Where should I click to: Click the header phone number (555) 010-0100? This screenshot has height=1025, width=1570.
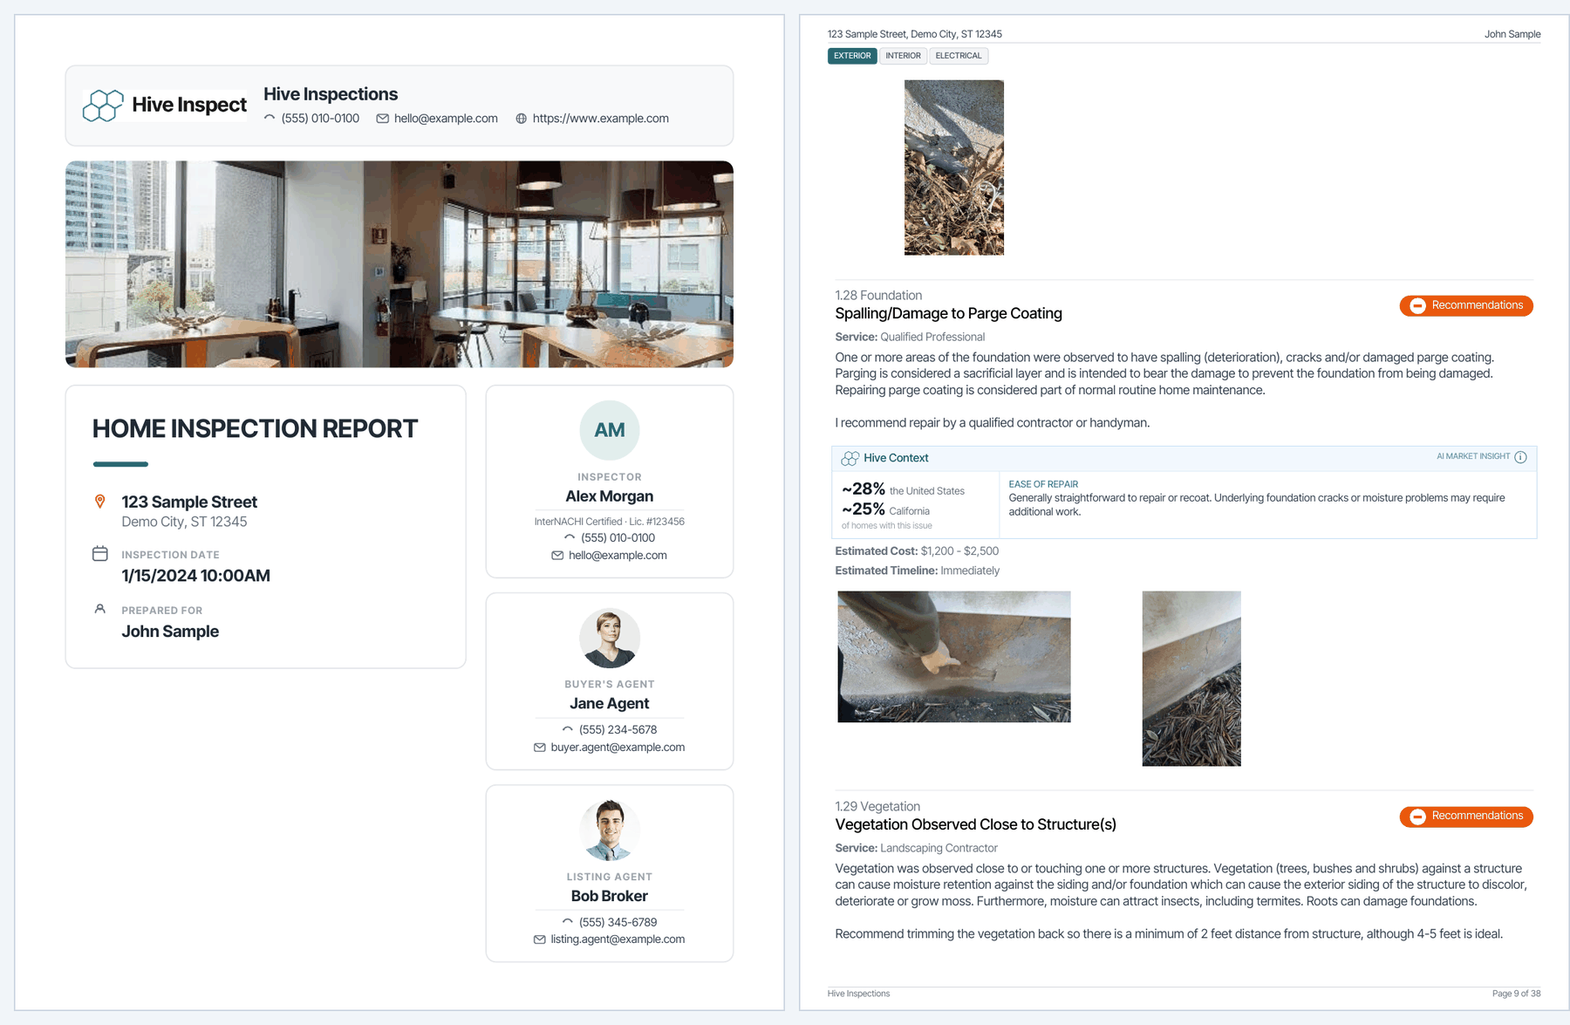(x=320, y=119)
